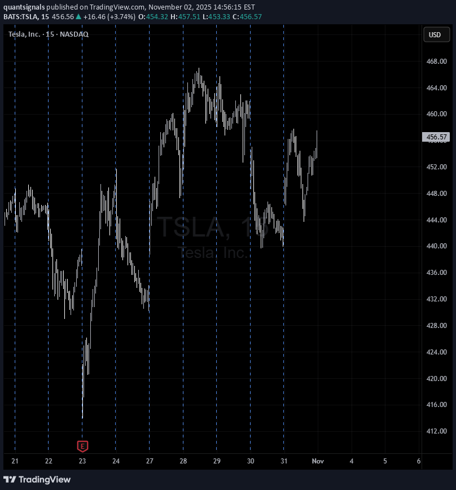Click the Nov label on the time axis

pyautogui.click(x=318, y=461)
